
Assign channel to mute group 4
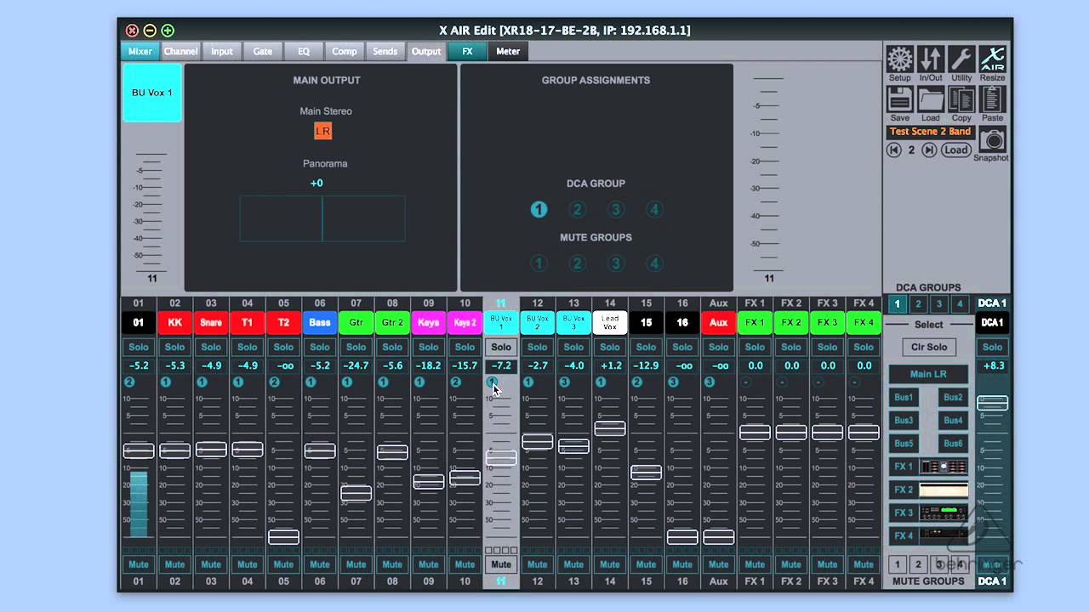pos(654,263)
